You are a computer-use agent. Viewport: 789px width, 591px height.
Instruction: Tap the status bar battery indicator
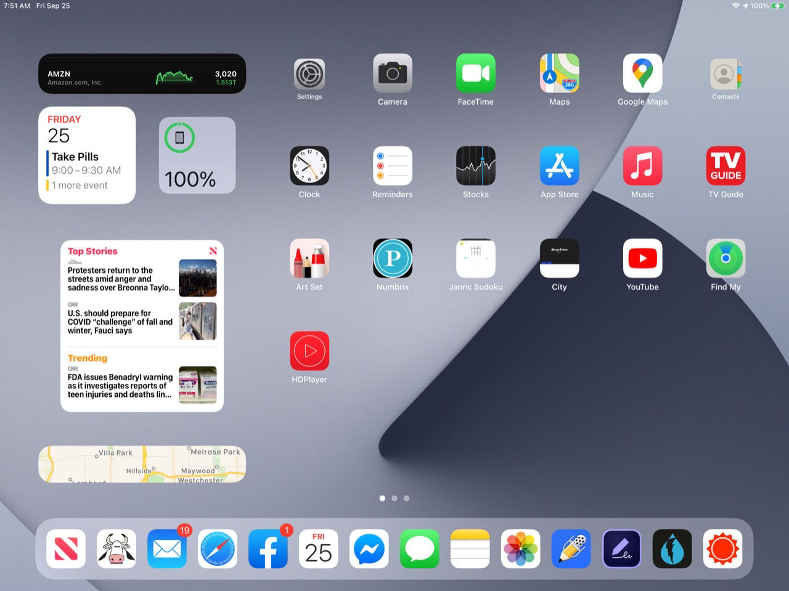click(x=777, y=6)
